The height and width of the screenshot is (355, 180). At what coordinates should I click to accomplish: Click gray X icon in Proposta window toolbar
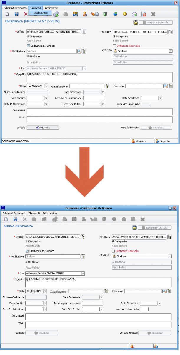click(x=153, y=14)
